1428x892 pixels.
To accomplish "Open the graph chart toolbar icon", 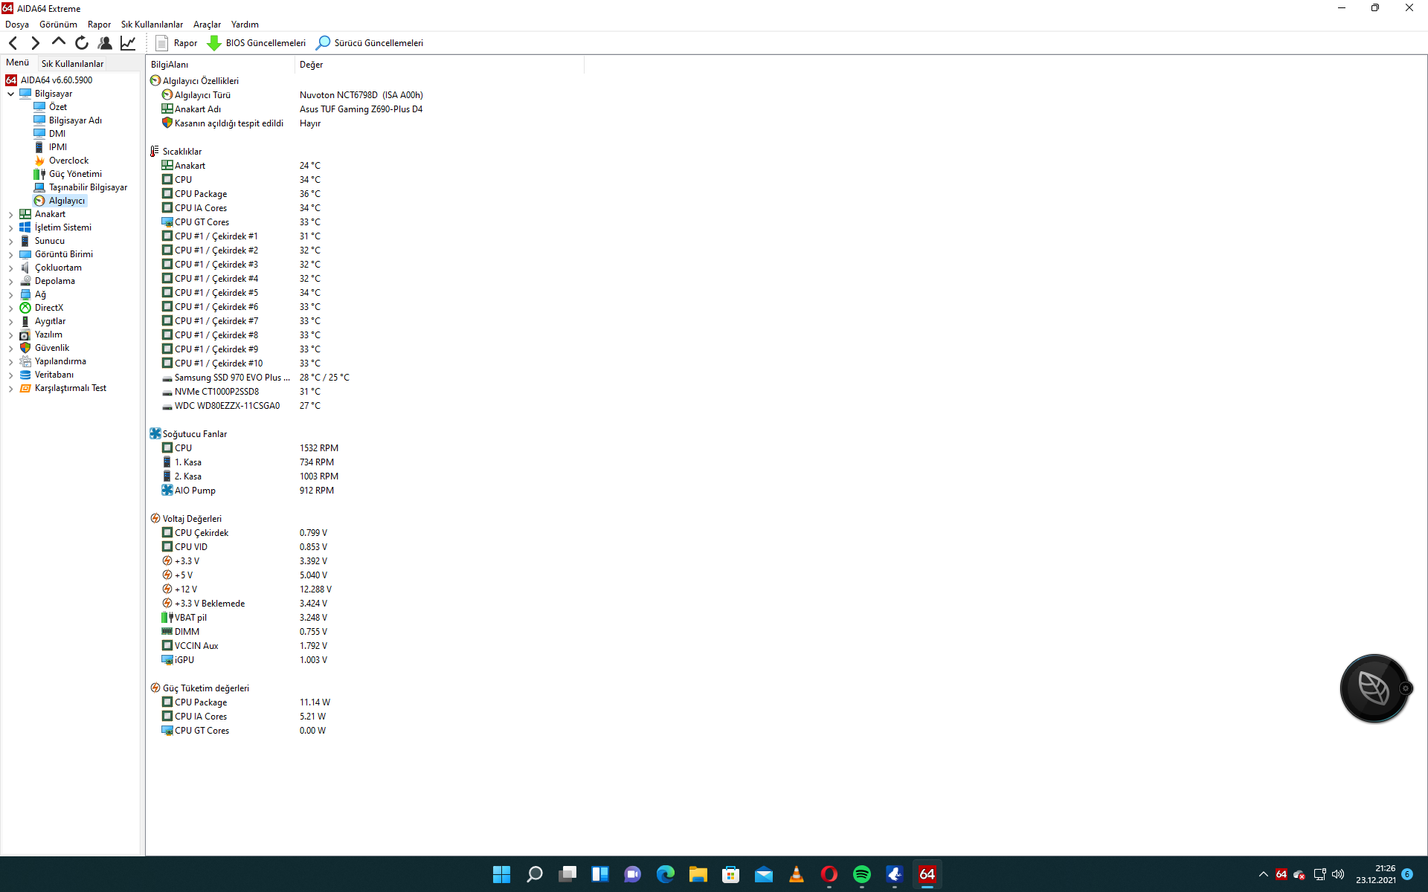I will 128,43.
